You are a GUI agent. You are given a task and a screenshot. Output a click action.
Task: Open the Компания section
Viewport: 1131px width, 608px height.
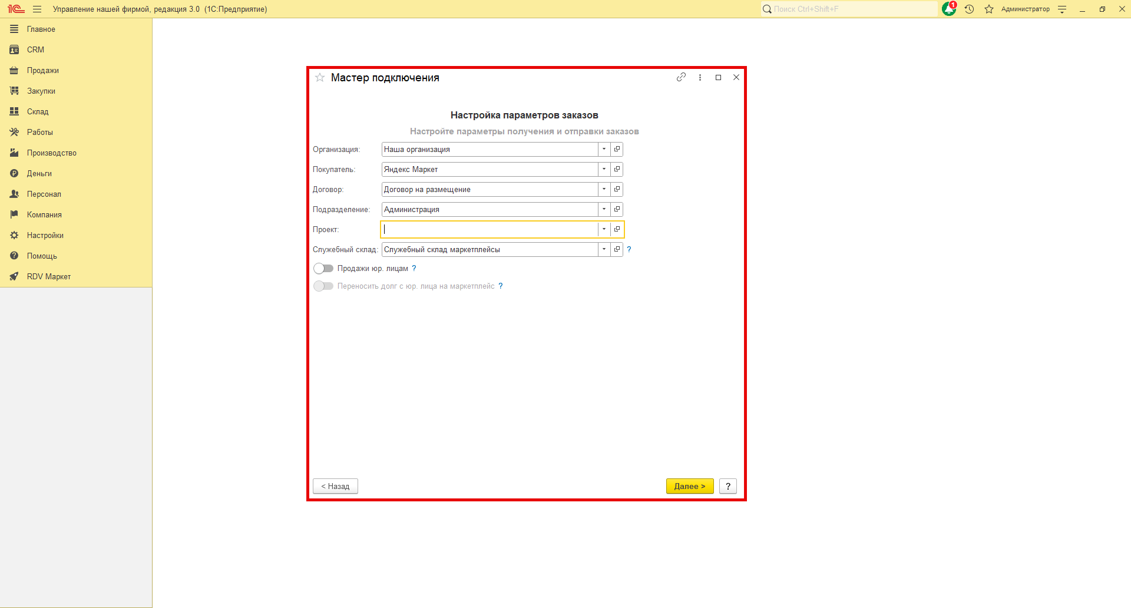(76, 214)
